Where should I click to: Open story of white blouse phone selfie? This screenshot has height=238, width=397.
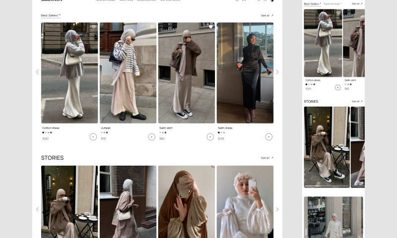point(245,202)
